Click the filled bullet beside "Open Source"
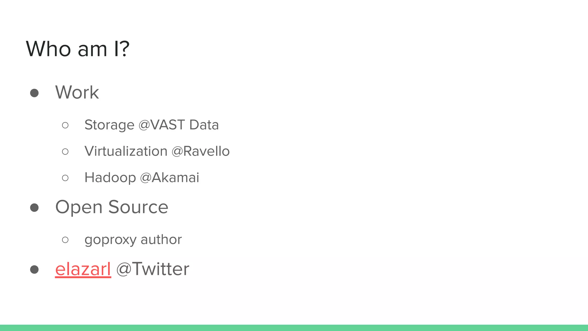This screenshot has width=588, height=331. 34,208
